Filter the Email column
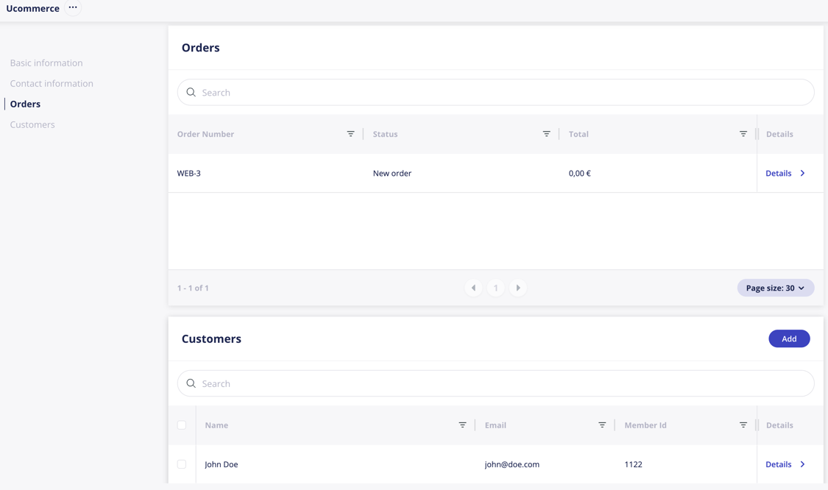The image size is (828, 490). [602, 425]
